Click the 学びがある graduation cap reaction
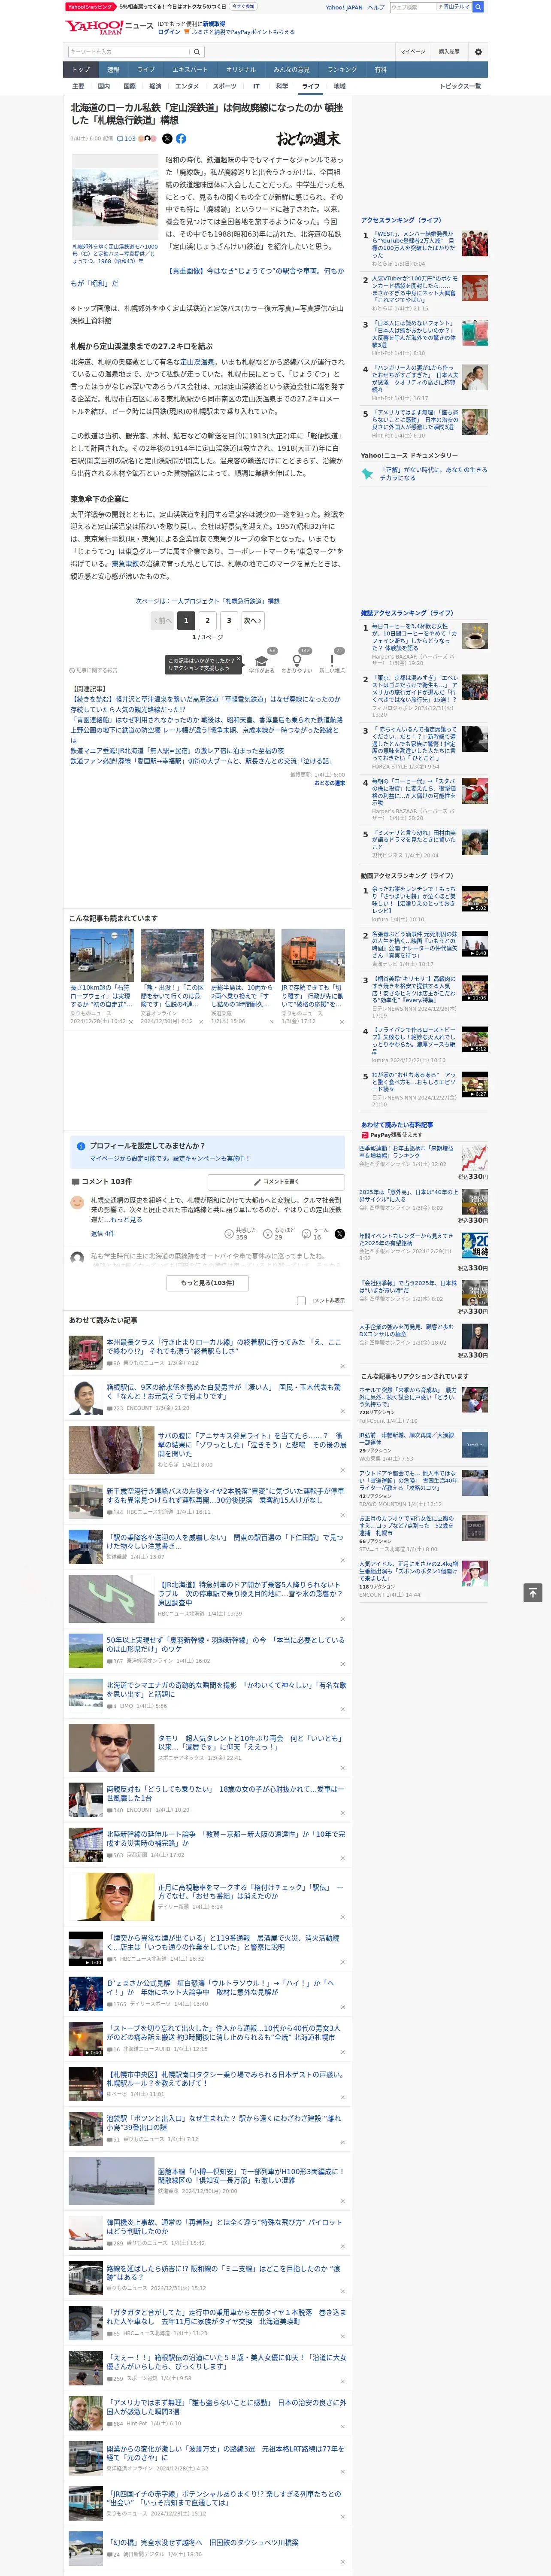 pos(262,662)
